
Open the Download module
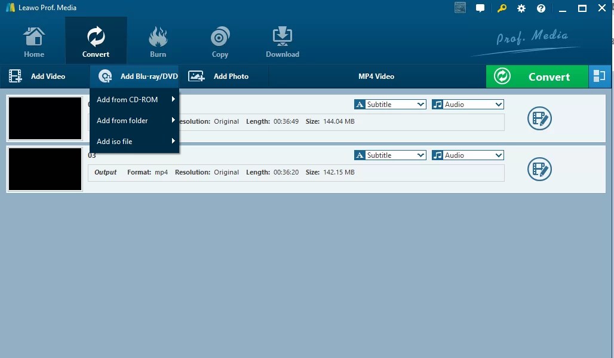coord(282,40)
